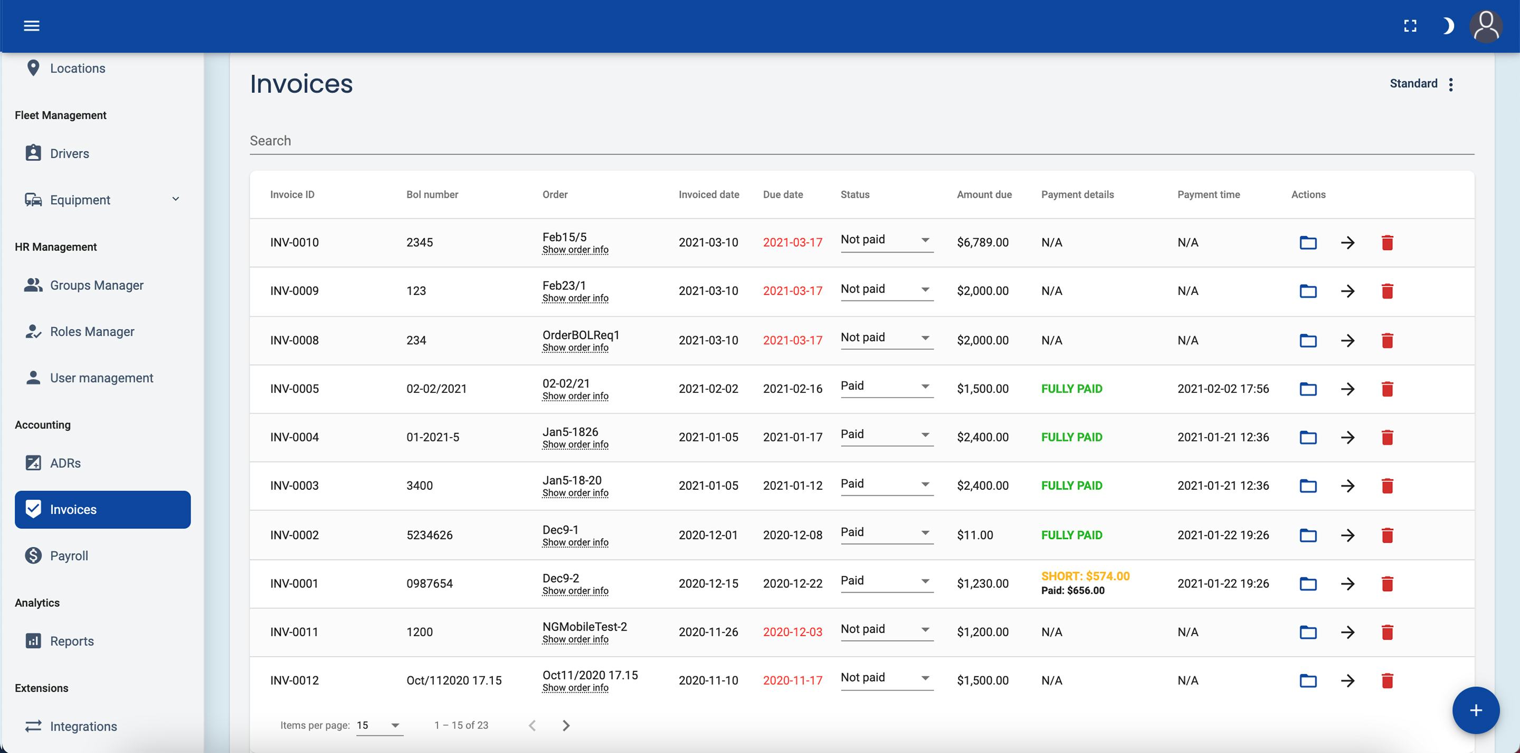Image resolution: width=1520 pixels, height=753 pixels.
Task: Open the Reports page
Action: [x=72, y=640]
